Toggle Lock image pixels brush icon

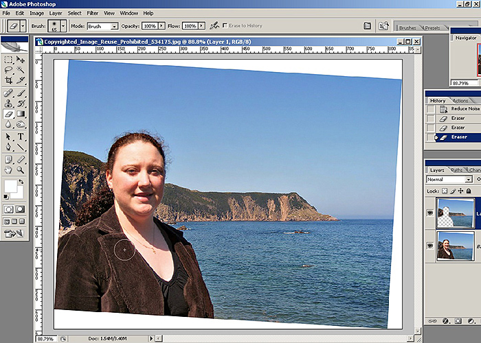453,191
